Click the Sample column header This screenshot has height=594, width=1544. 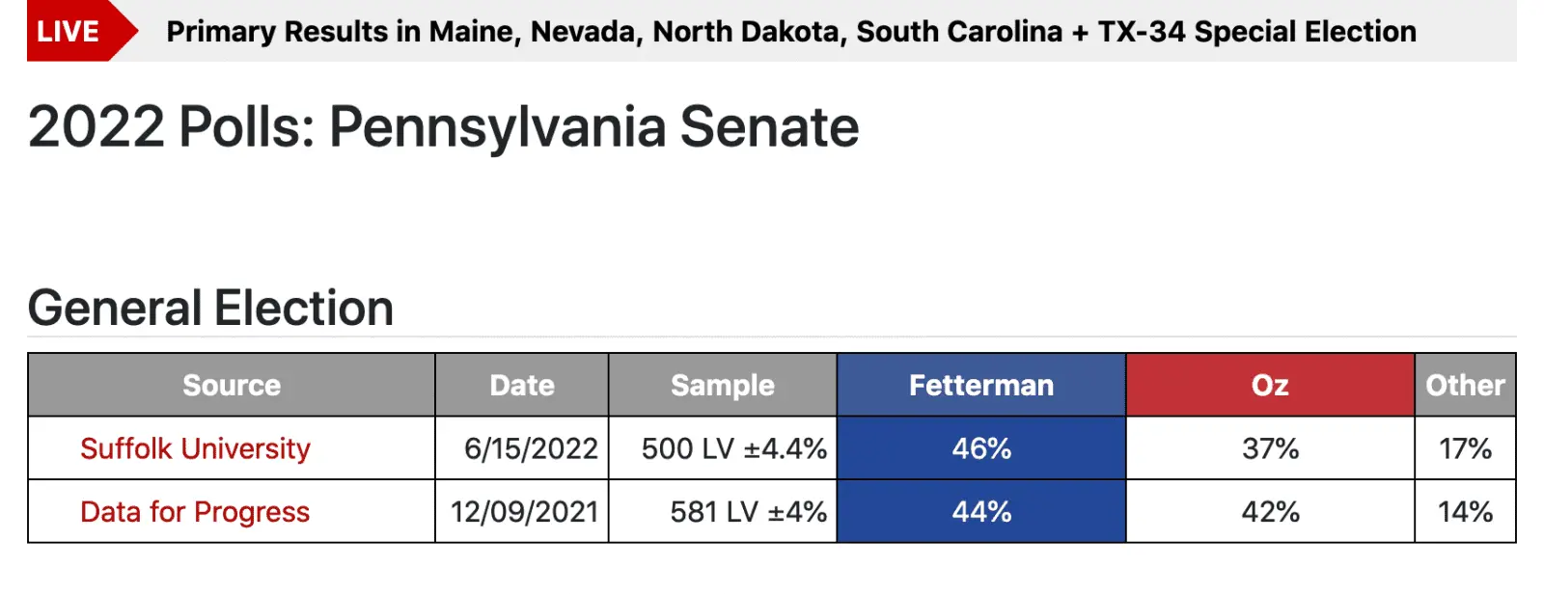pos(723,386)
